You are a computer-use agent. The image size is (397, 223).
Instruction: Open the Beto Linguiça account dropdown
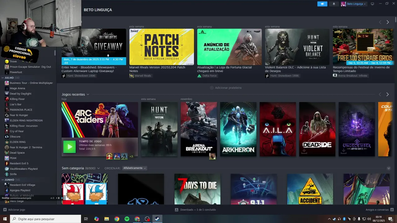click(x=354, y=4)
